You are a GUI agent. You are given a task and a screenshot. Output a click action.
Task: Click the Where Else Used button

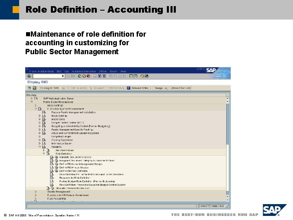coord(181,88)
